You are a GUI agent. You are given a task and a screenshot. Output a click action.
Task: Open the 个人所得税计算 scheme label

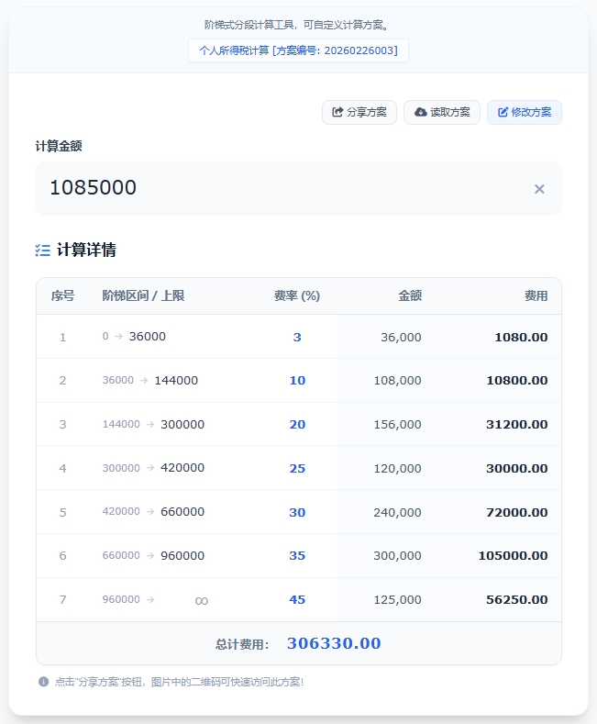(298, 50)
